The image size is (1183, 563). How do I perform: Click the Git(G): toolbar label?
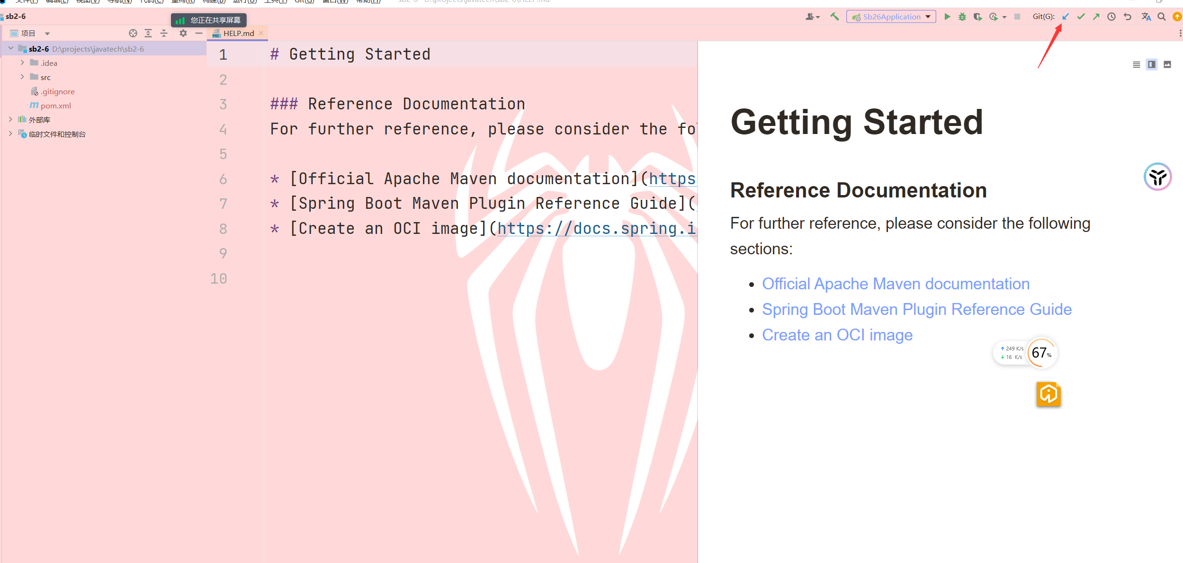pos(1043,17)
